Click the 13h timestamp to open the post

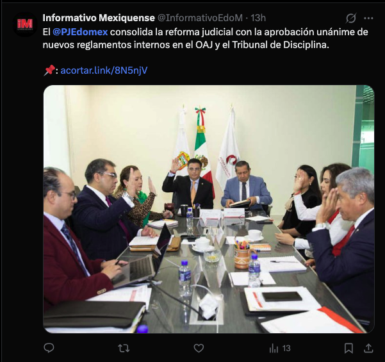click(258, 18)
